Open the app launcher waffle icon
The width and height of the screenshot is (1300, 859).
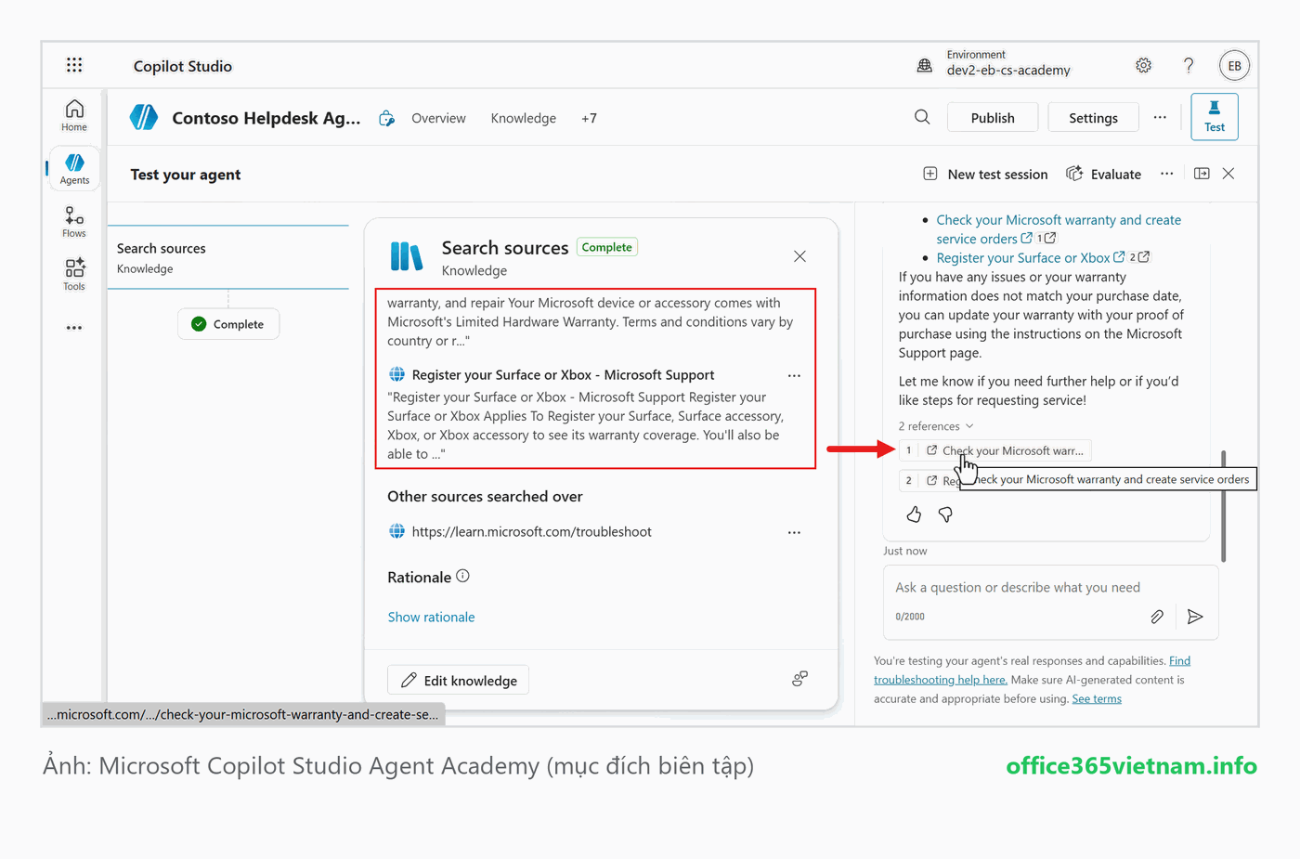[74, 65]
